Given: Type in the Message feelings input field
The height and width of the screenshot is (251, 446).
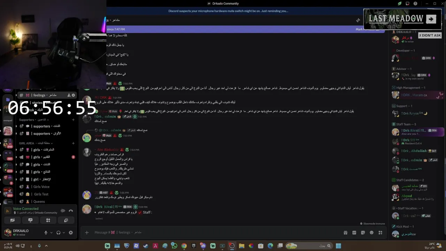Looking at the screenshot, I should coord(216,233).
